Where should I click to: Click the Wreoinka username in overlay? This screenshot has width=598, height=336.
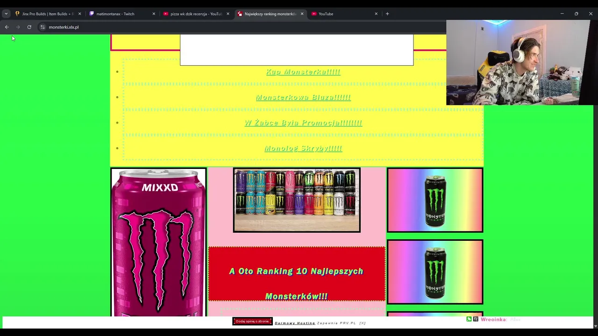493,320
